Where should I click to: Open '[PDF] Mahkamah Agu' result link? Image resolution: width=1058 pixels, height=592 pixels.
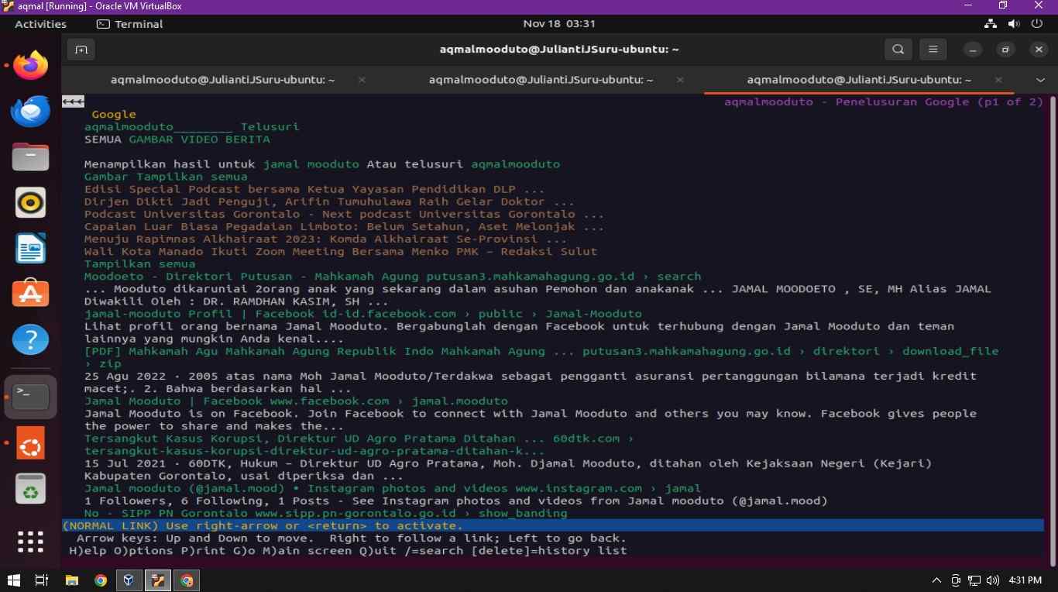click(x=541, y=357)
